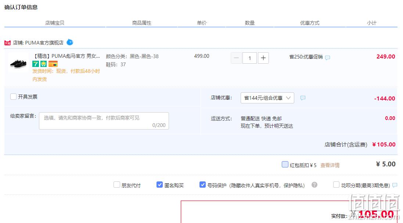Click the store discount amount -144.00

(x=385, y=98)
